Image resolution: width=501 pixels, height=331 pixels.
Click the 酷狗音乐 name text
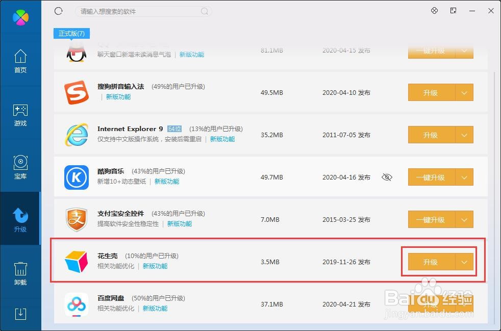pyautogui.click(x=111, y=171)
